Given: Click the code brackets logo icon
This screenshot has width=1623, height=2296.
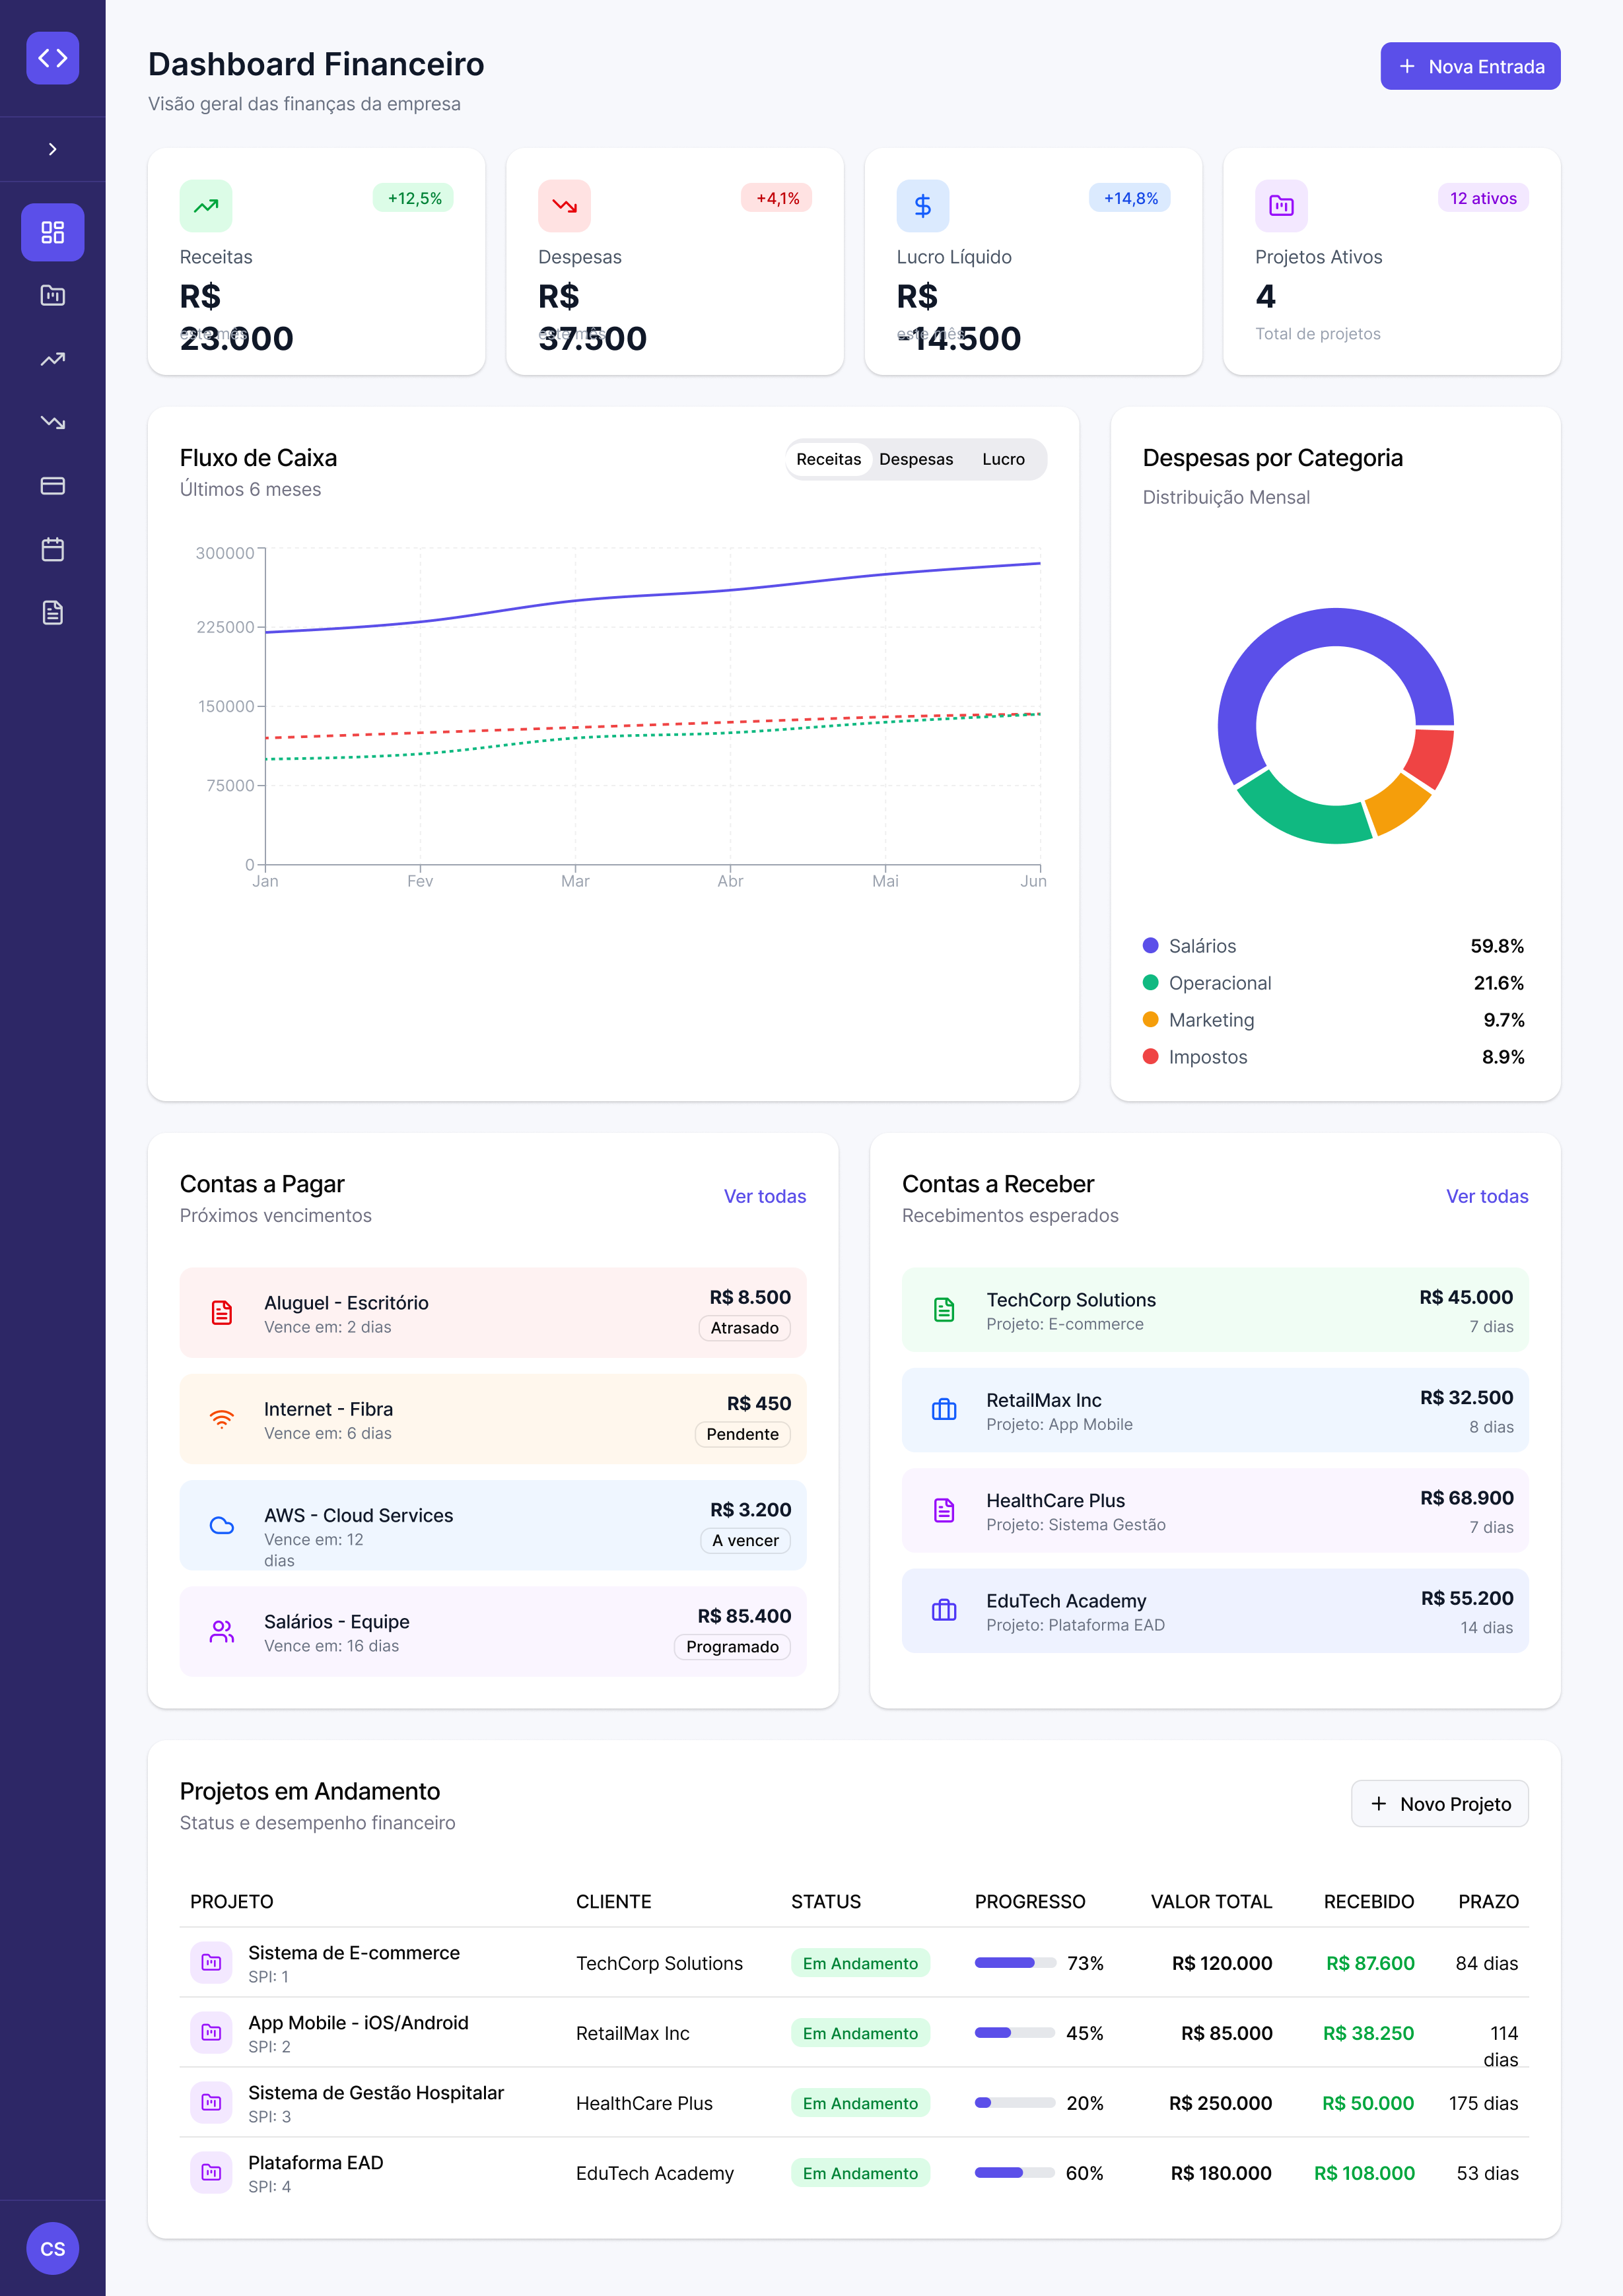Looking at the screenshot, I should 52,58.
